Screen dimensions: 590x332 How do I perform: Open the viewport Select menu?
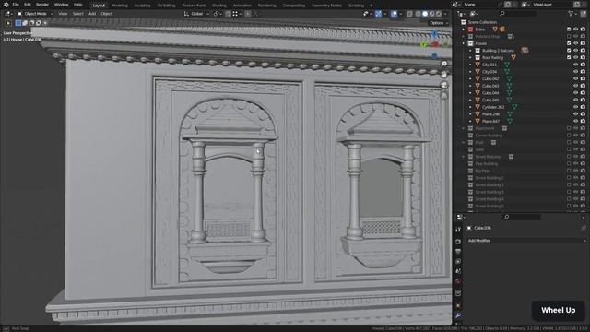pyautogui.click(x=77, y=14)
